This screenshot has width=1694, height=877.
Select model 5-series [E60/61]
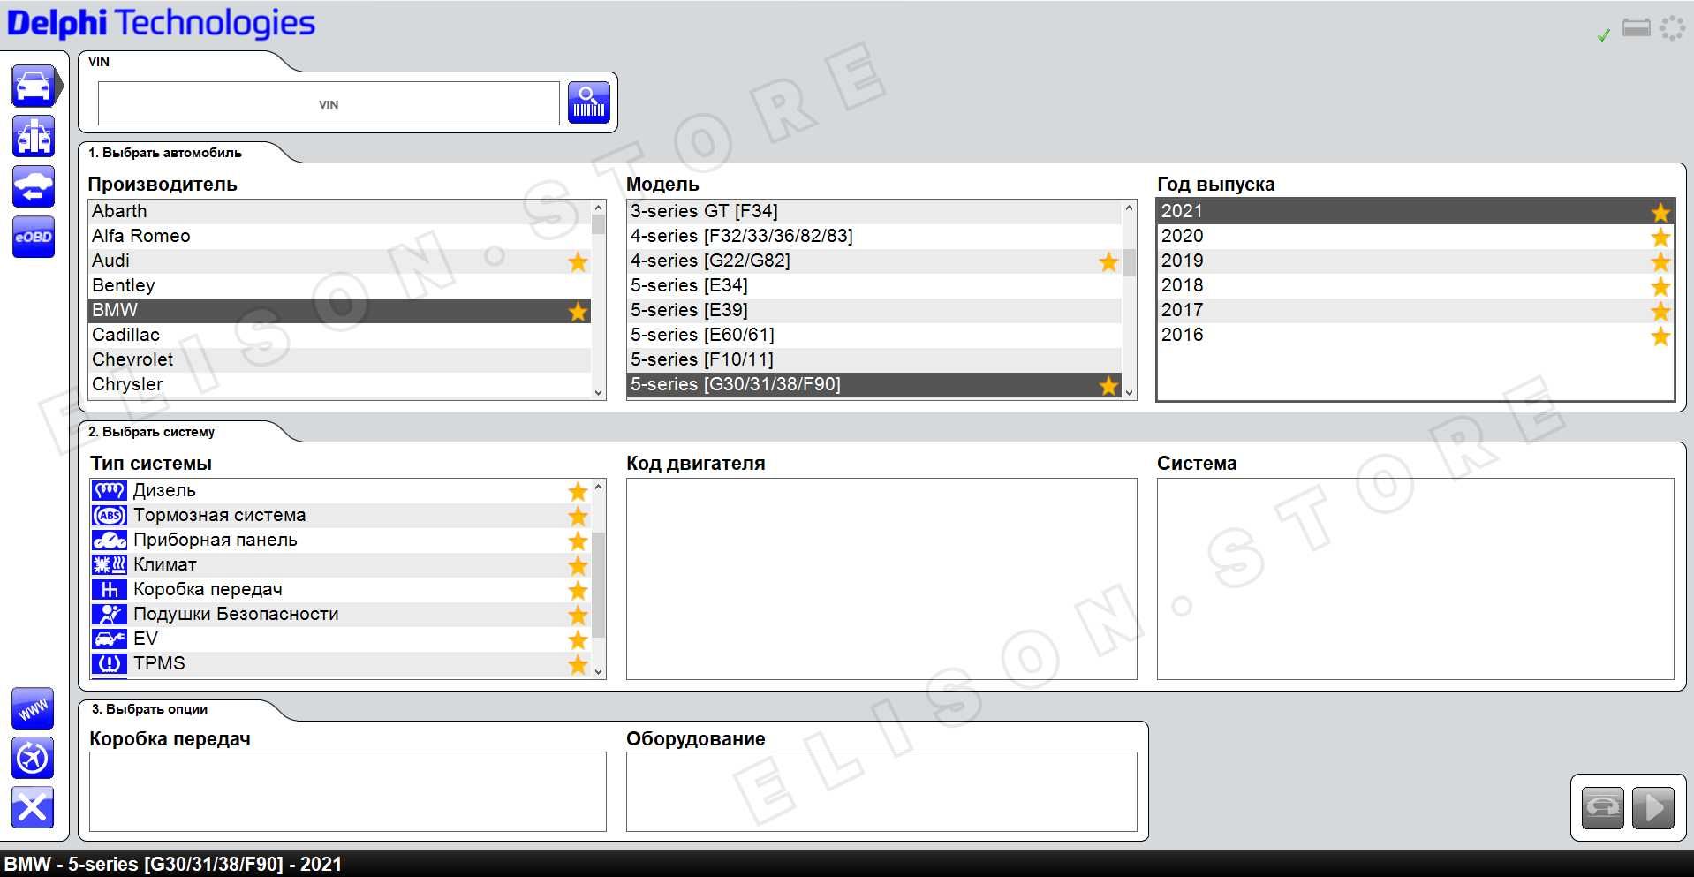(x=874, y=335)
